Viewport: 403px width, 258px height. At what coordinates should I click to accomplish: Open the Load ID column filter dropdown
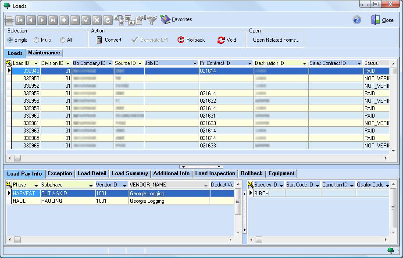pos(36,64)
